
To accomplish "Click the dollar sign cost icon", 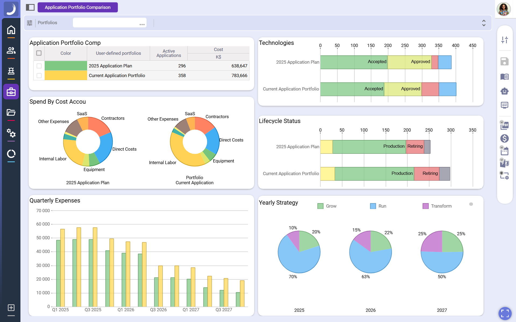I will (505, 138).
